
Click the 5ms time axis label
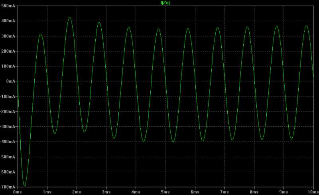click(165, 192)
